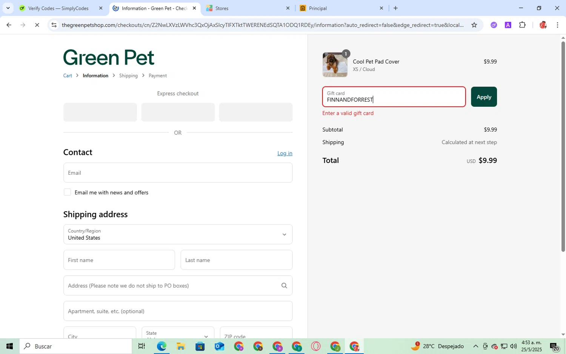This screenshot has height=354, width=566.
Task: Click the address search magnifier icon
Action: click(x=284, y=285)
